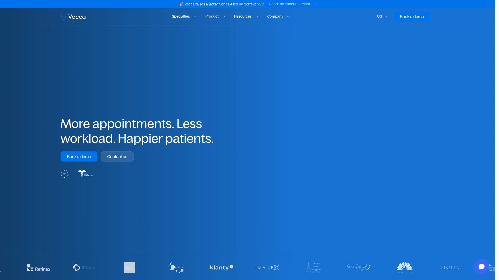Click the Groupe Union Imagerie logo

[313, 268]
